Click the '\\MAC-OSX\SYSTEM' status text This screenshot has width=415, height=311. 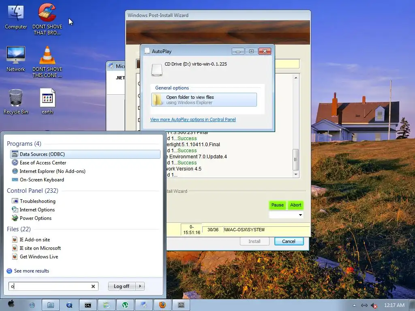pos(244,230)
